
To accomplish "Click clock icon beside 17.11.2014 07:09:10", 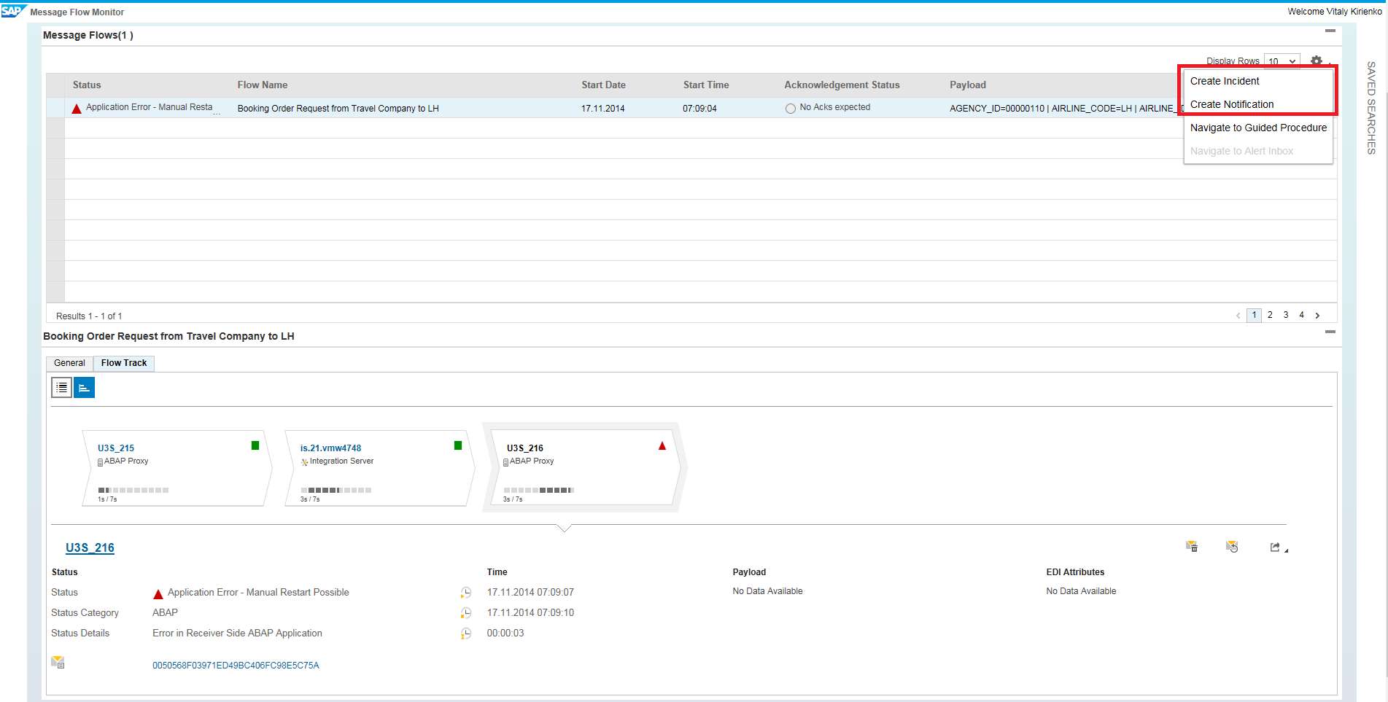I will [466, 613].
